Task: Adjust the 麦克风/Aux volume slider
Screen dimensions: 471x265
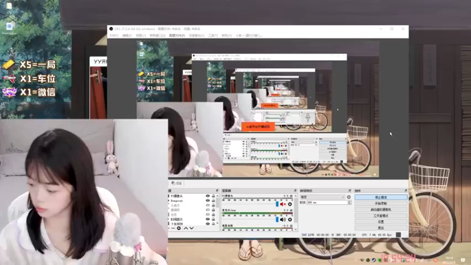Action: 277,220
